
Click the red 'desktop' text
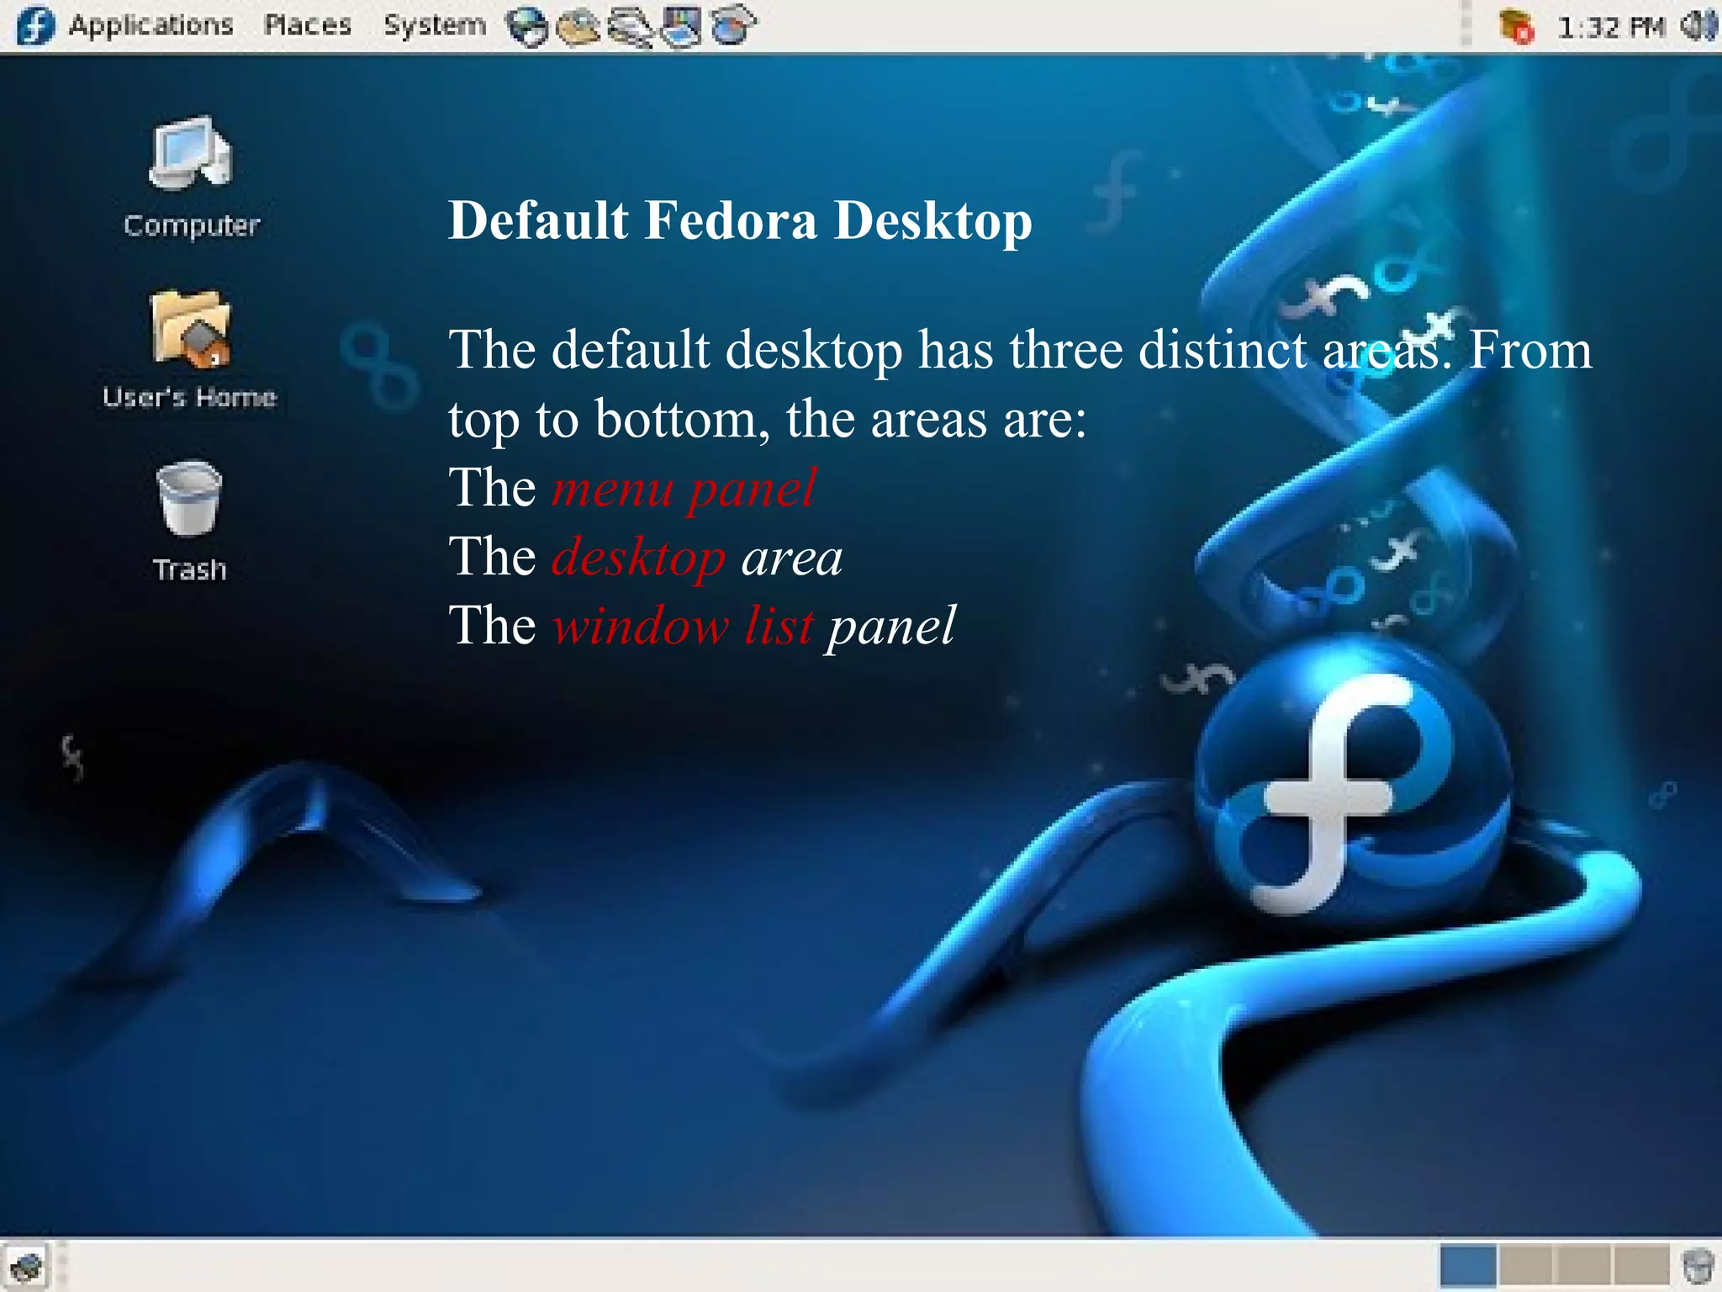click(x=638, y=558)
